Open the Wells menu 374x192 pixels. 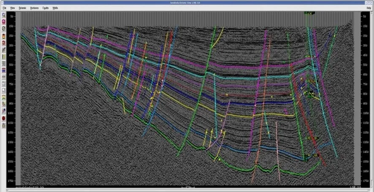pyautogui.click(x=55, y=8)
